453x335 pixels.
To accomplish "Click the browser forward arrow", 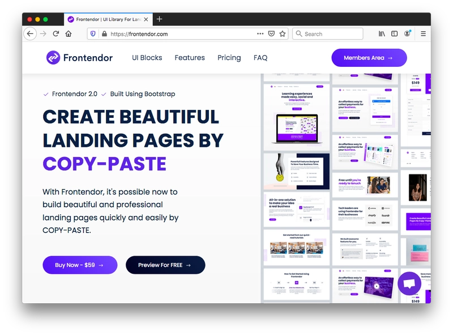I will (44, 34).
